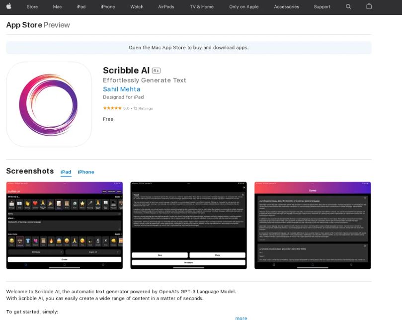This screenshot has height=320, width=402.
Task: Click the To get started, simply text
Action: point(32,312)
